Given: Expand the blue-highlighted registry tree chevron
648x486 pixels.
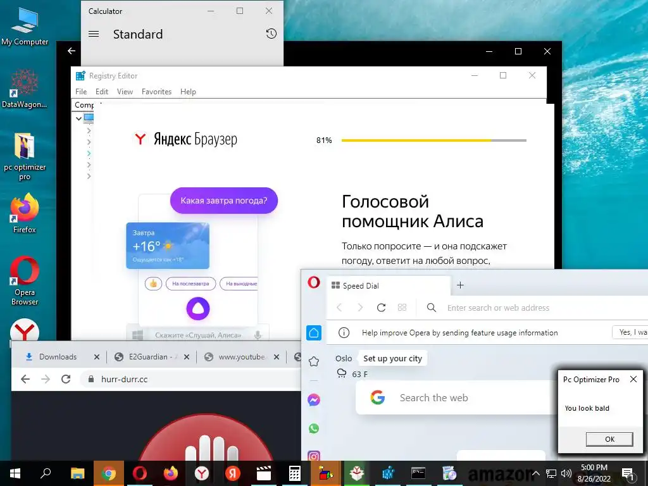Looking at the screenshot, I should (x=89, y=153).
